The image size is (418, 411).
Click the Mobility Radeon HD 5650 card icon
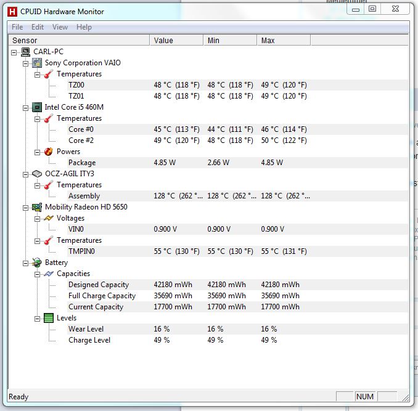coord(37,207)
